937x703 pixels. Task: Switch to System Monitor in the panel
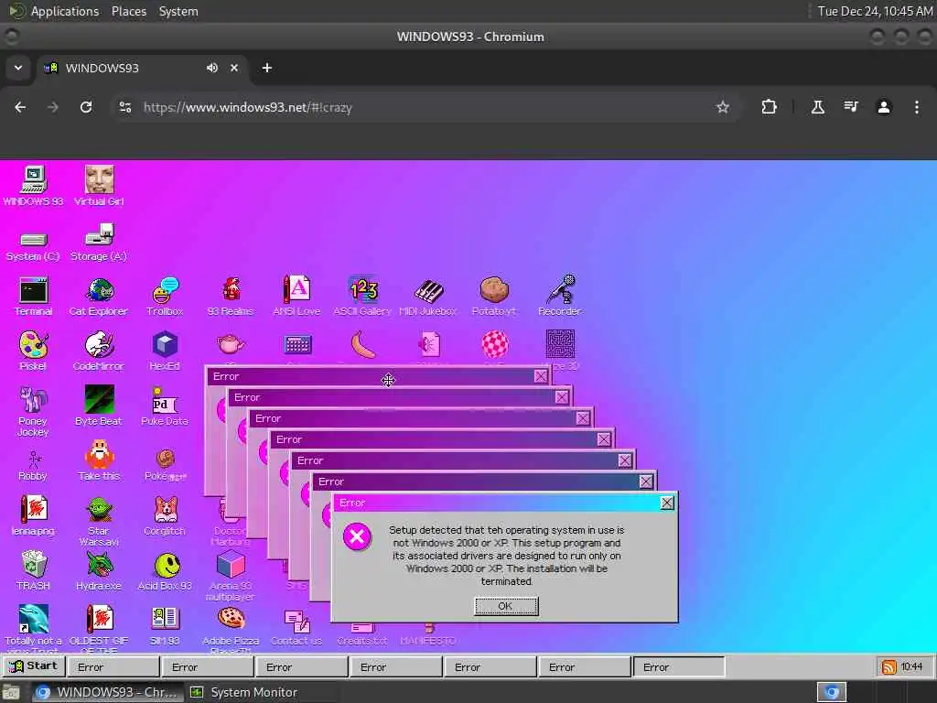[x=243, y=692]
